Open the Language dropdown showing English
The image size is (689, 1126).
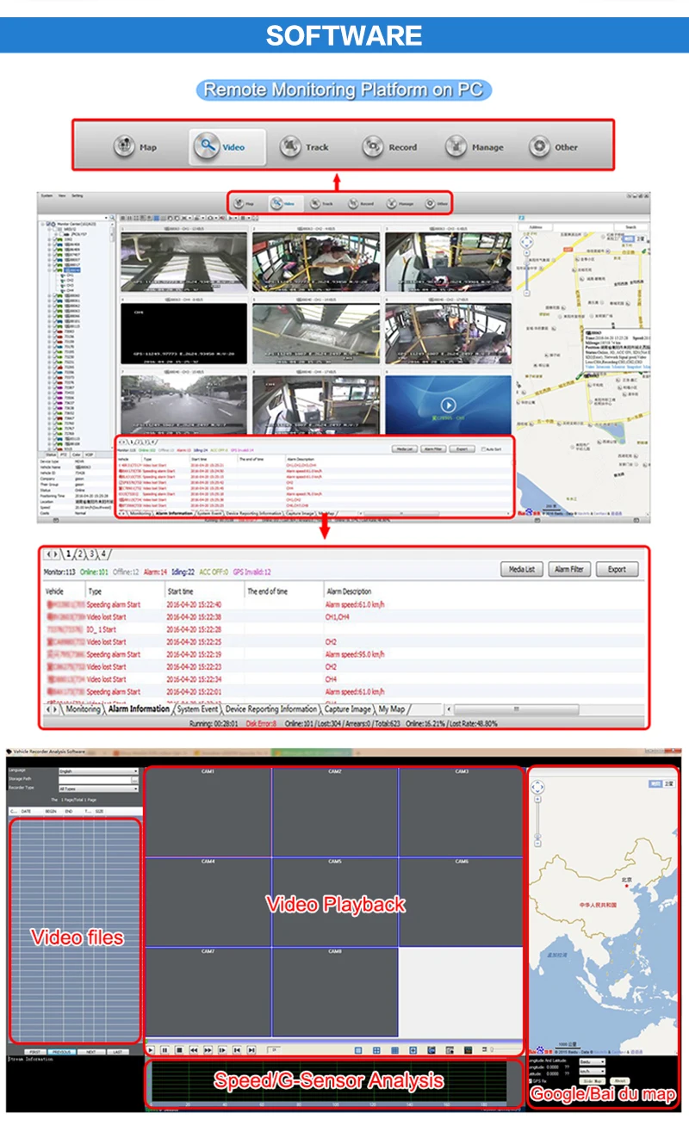tap(98, 771)
